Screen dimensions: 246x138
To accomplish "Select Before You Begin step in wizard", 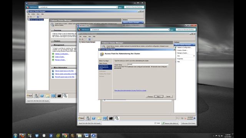I will pos(104,61).
